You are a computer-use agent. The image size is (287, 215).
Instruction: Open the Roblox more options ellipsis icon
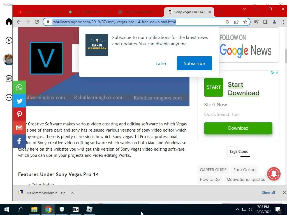click(x=9, y=97)
